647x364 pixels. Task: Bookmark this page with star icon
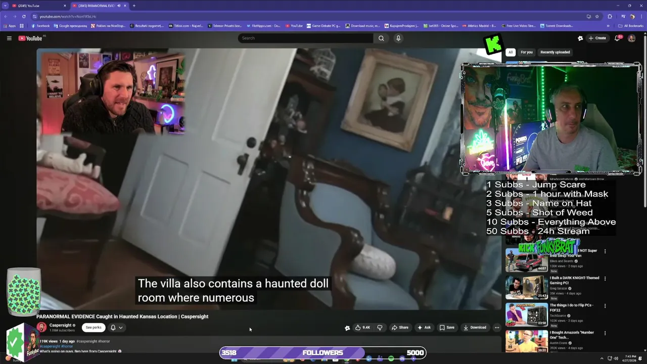pyautogui.click(x=597, y=16)
